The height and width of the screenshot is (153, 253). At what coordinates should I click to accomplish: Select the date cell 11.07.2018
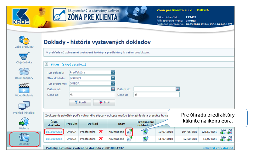coord(166,139)
